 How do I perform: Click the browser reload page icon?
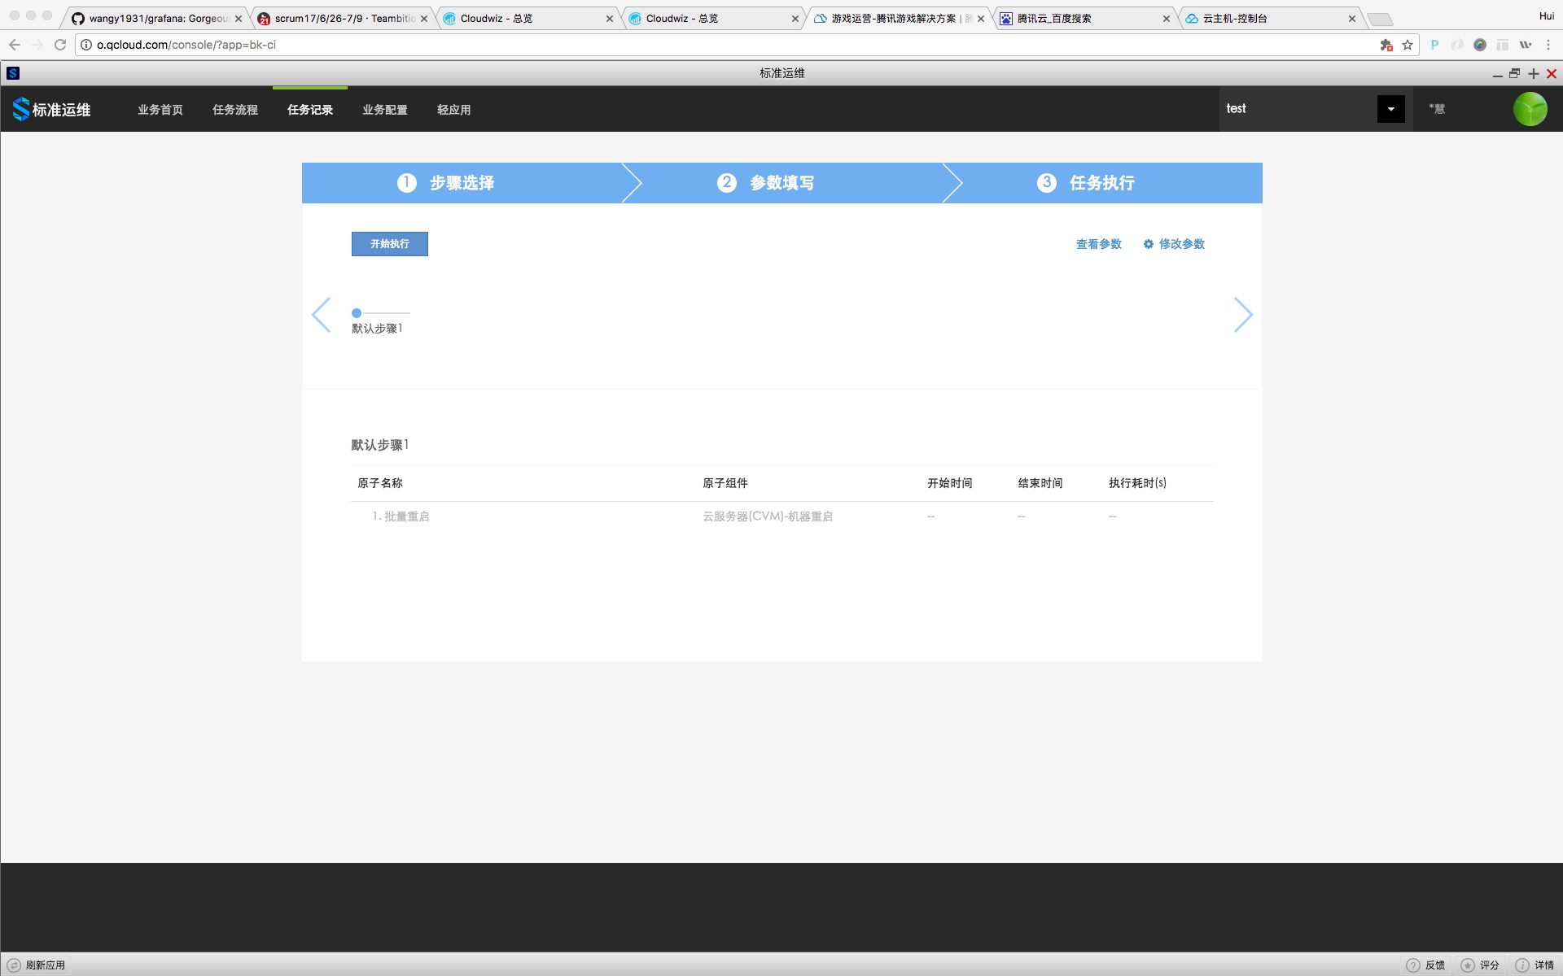[60, 45]
